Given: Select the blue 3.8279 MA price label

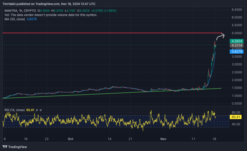Looking at the screenshot, I should 237,51.
